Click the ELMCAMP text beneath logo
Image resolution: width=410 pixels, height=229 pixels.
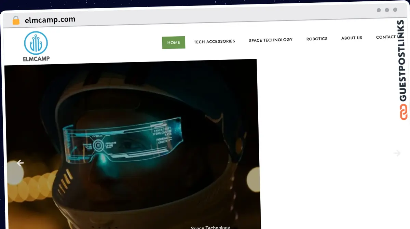[36, 59]
